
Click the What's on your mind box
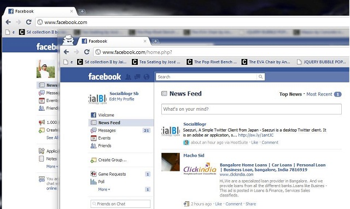point(252,109)
